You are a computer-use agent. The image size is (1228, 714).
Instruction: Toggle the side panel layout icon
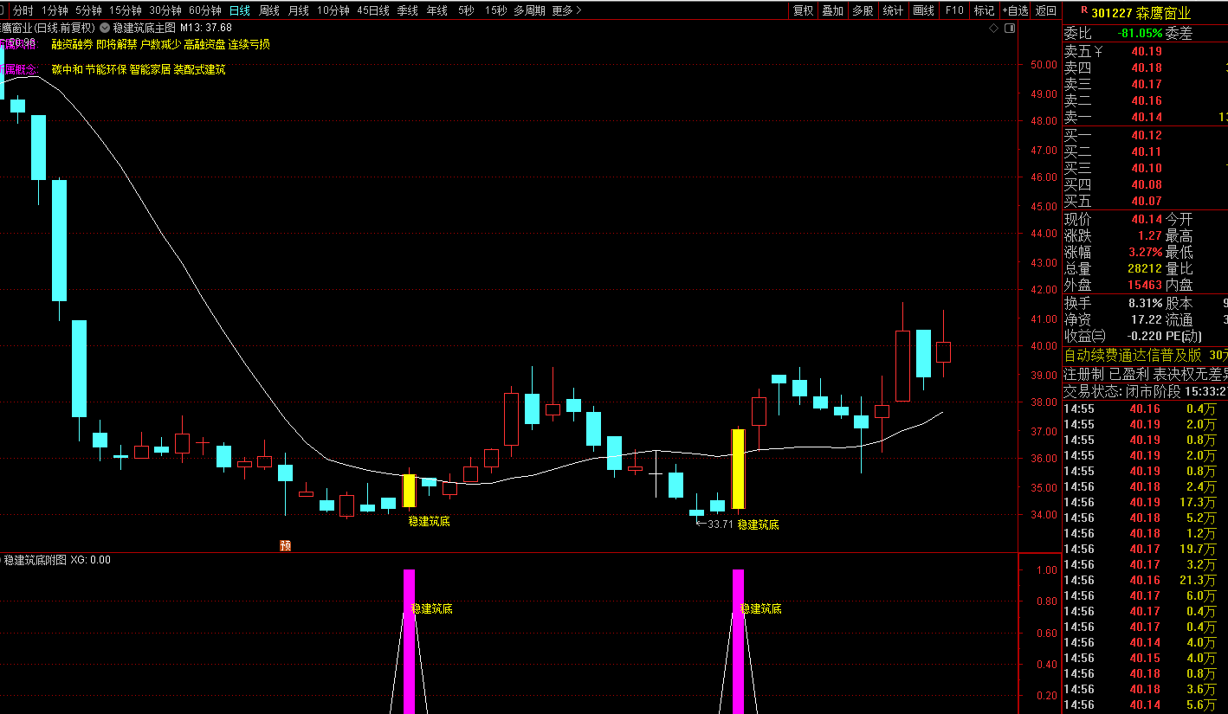(x=1009, y=29)
